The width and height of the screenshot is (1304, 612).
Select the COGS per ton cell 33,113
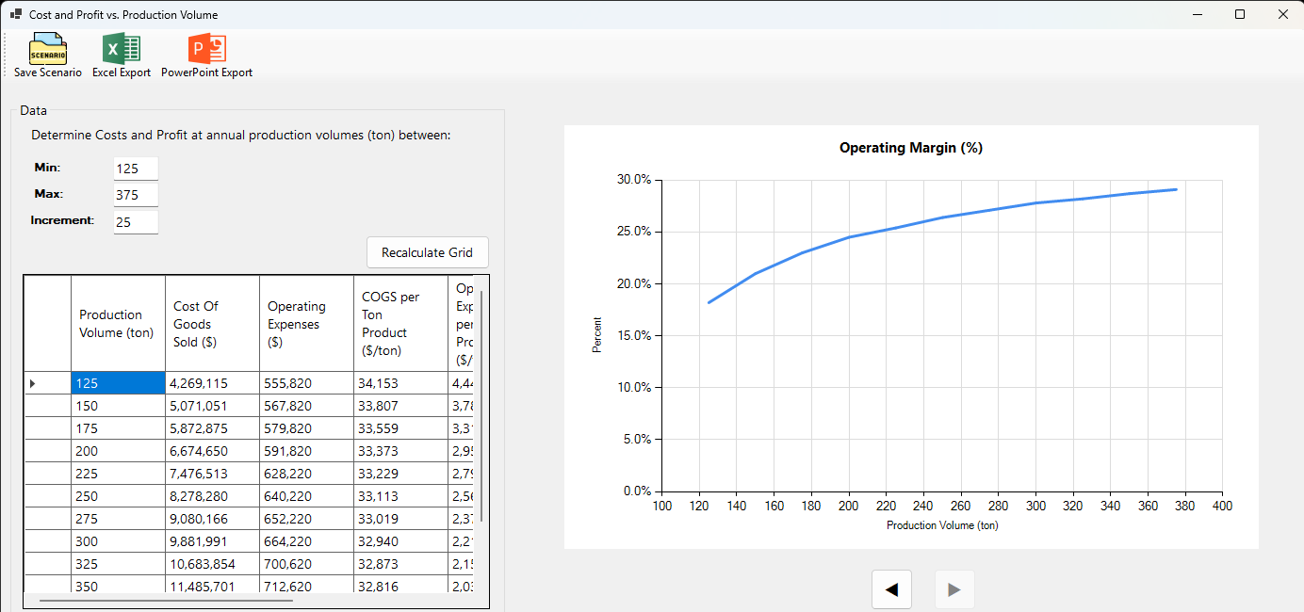coord(400,496)
